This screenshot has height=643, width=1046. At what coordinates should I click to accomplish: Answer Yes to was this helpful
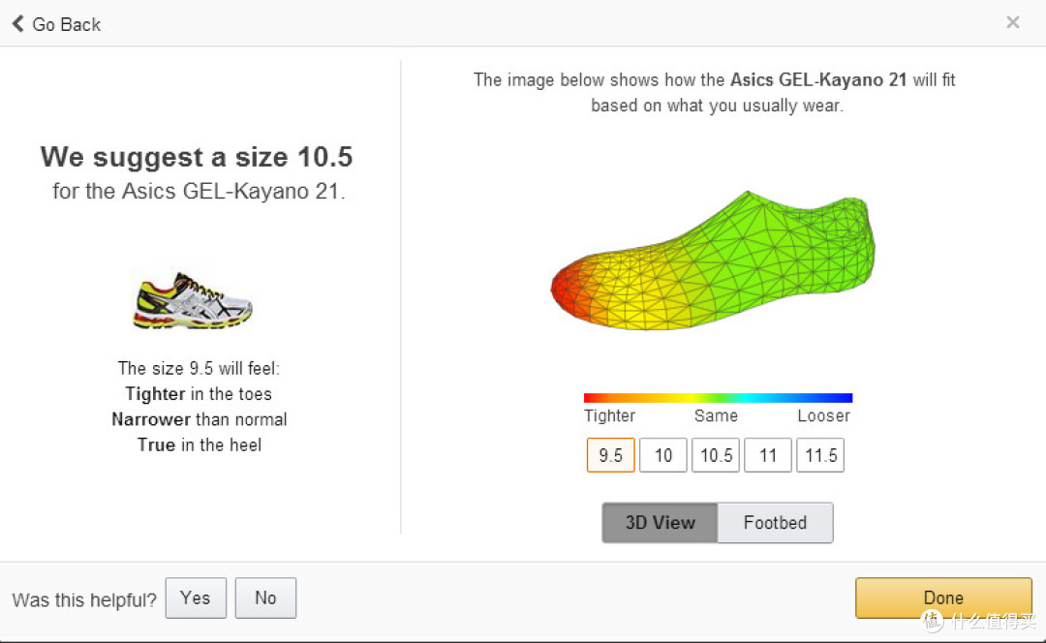tap(196, 597)
